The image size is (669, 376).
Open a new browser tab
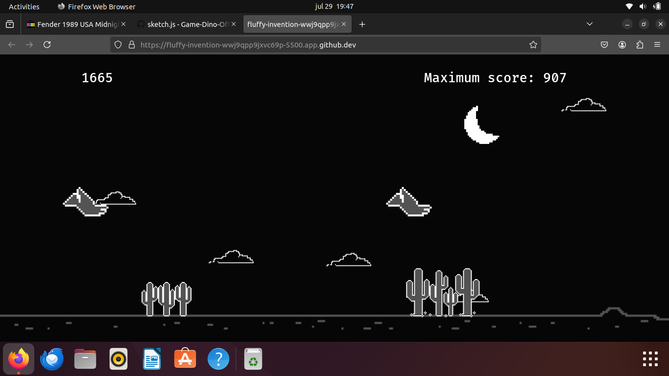(362, 24)
